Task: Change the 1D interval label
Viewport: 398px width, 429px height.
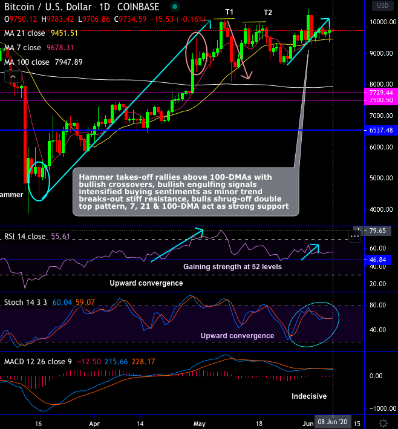Action: 105,7
